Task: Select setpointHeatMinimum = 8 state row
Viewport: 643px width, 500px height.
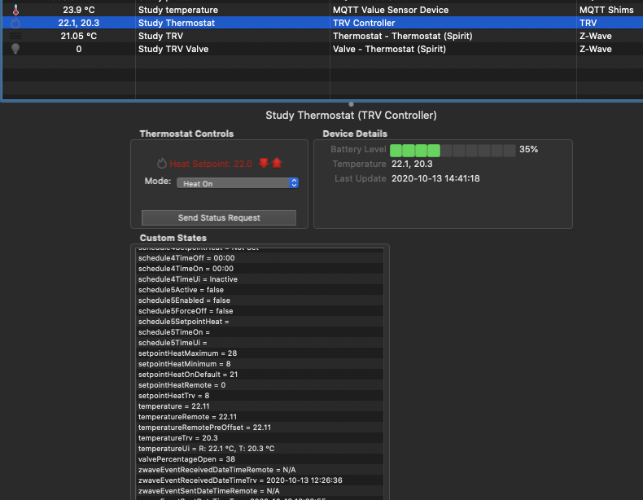Action: point(260,364)
